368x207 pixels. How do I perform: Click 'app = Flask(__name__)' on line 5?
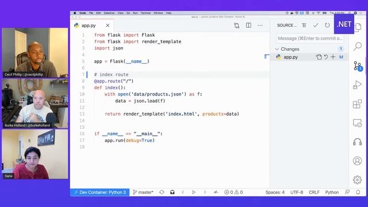(x=121, y=62)
